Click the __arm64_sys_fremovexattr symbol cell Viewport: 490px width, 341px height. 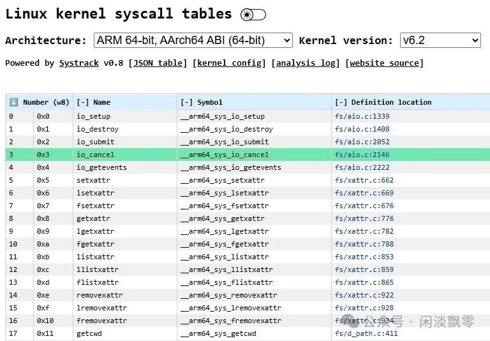[x=254, y=321]
